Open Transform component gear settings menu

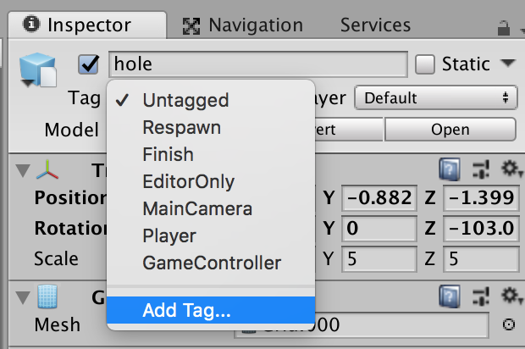pos(511,169)
